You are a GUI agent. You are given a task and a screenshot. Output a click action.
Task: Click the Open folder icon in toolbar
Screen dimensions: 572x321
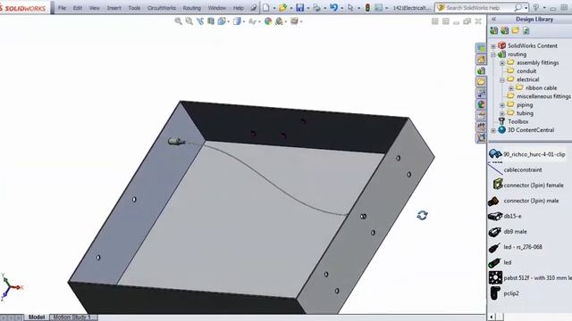[282, 7]
